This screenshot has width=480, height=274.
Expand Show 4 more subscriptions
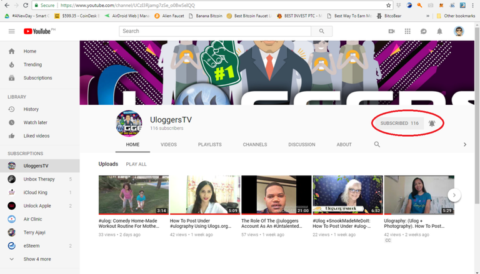40,259
